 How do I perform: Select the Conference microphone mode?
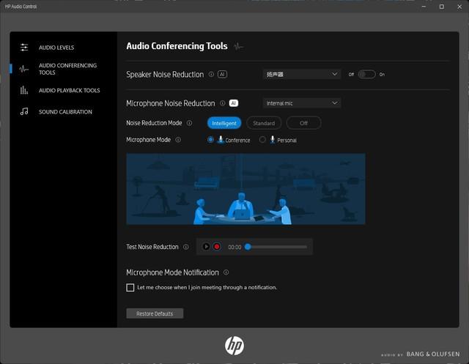[x=211, y=139]
